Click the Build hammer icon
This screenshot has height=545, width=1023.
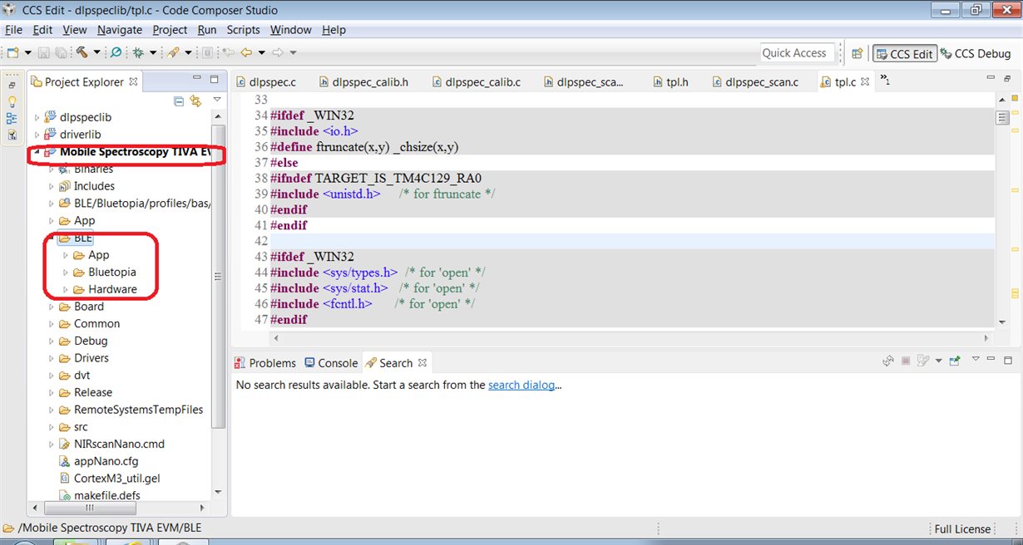(x=82, y=52)
